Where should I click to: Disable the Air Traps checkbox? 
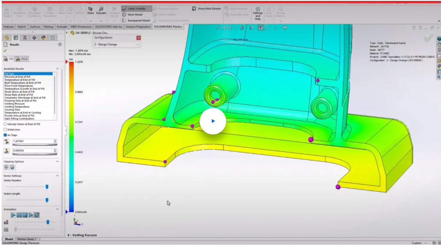tap(5, 135)
